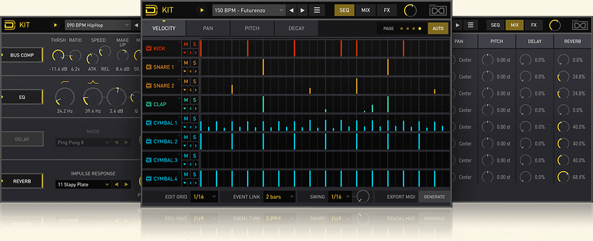Click the EXPORT MIDI button
Viewport: 593px width, 241px height.
pos(401,197)
